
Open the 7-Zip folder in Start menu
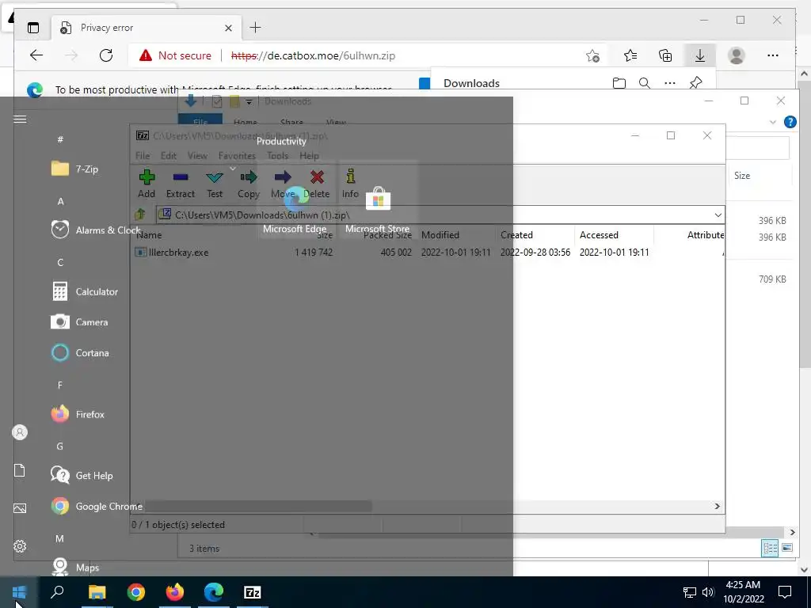tap(75, 169)
